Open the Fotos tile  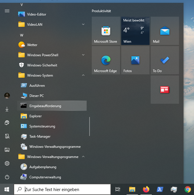pyautogui.click(x=135, y=60)
